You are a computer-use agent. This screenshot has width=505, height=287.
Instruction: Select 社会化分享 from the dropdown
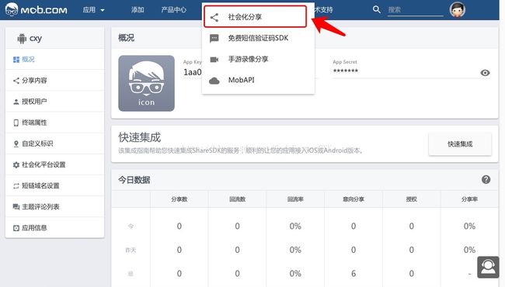[x=255, y=17]
